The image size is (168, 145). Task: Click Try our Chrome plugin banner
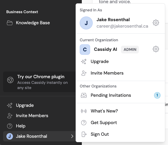39,82
